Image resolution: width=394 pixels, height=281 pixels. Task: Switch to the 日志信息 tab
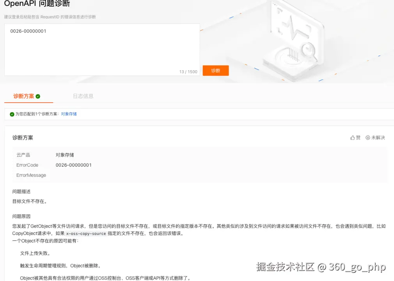(x=83, y=96)
